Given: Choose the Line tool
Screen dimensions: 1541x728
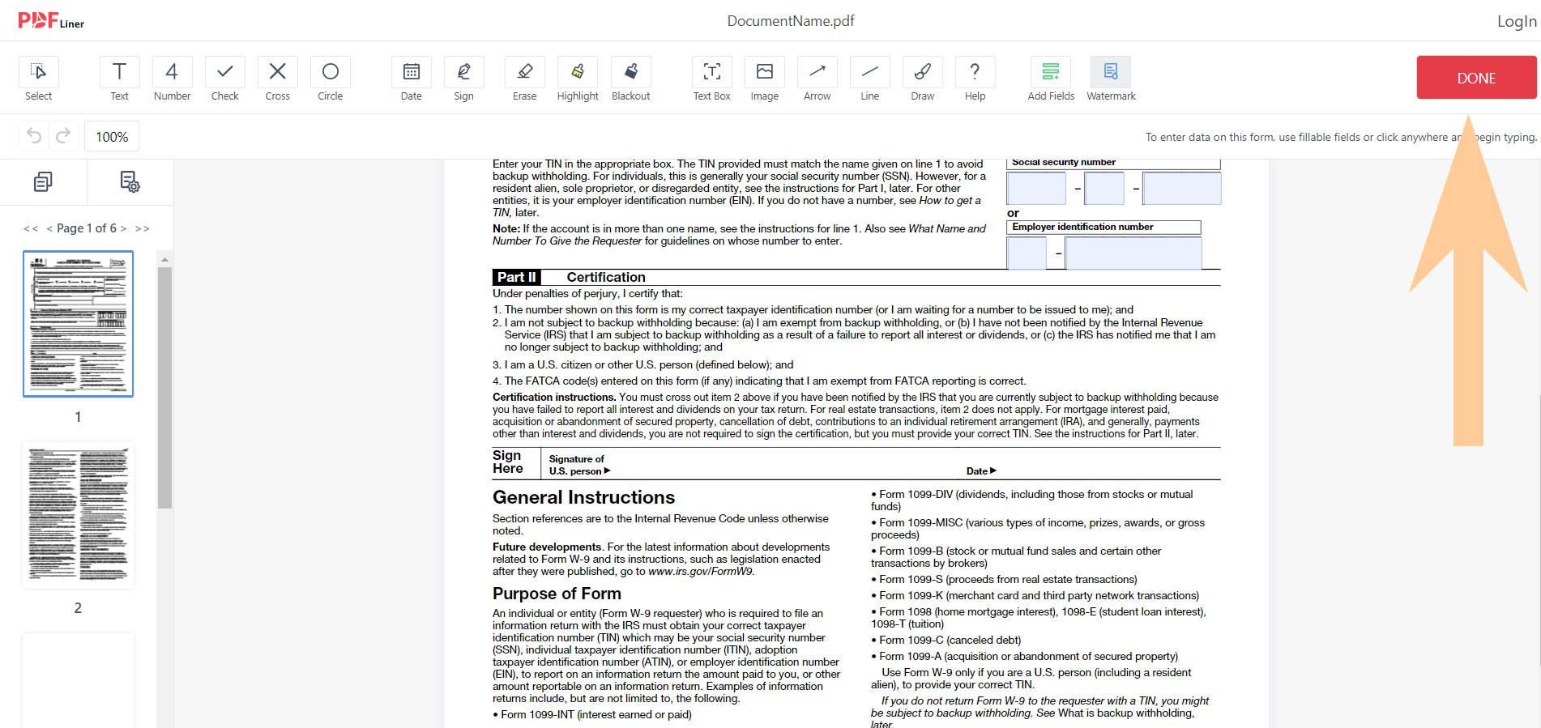Looking at the screenshot, I should coord(869,79).
